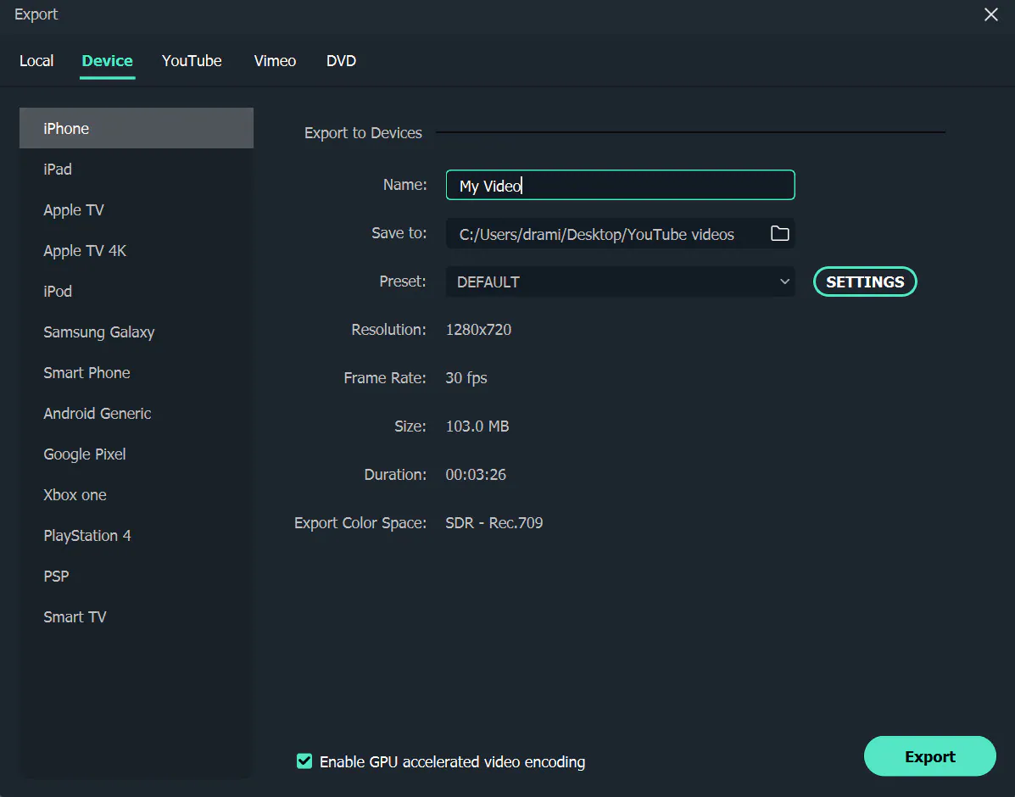This screenshot has width=1015, height=797.
Task: Click the Name input field
Action: click(x=620, y=186)
